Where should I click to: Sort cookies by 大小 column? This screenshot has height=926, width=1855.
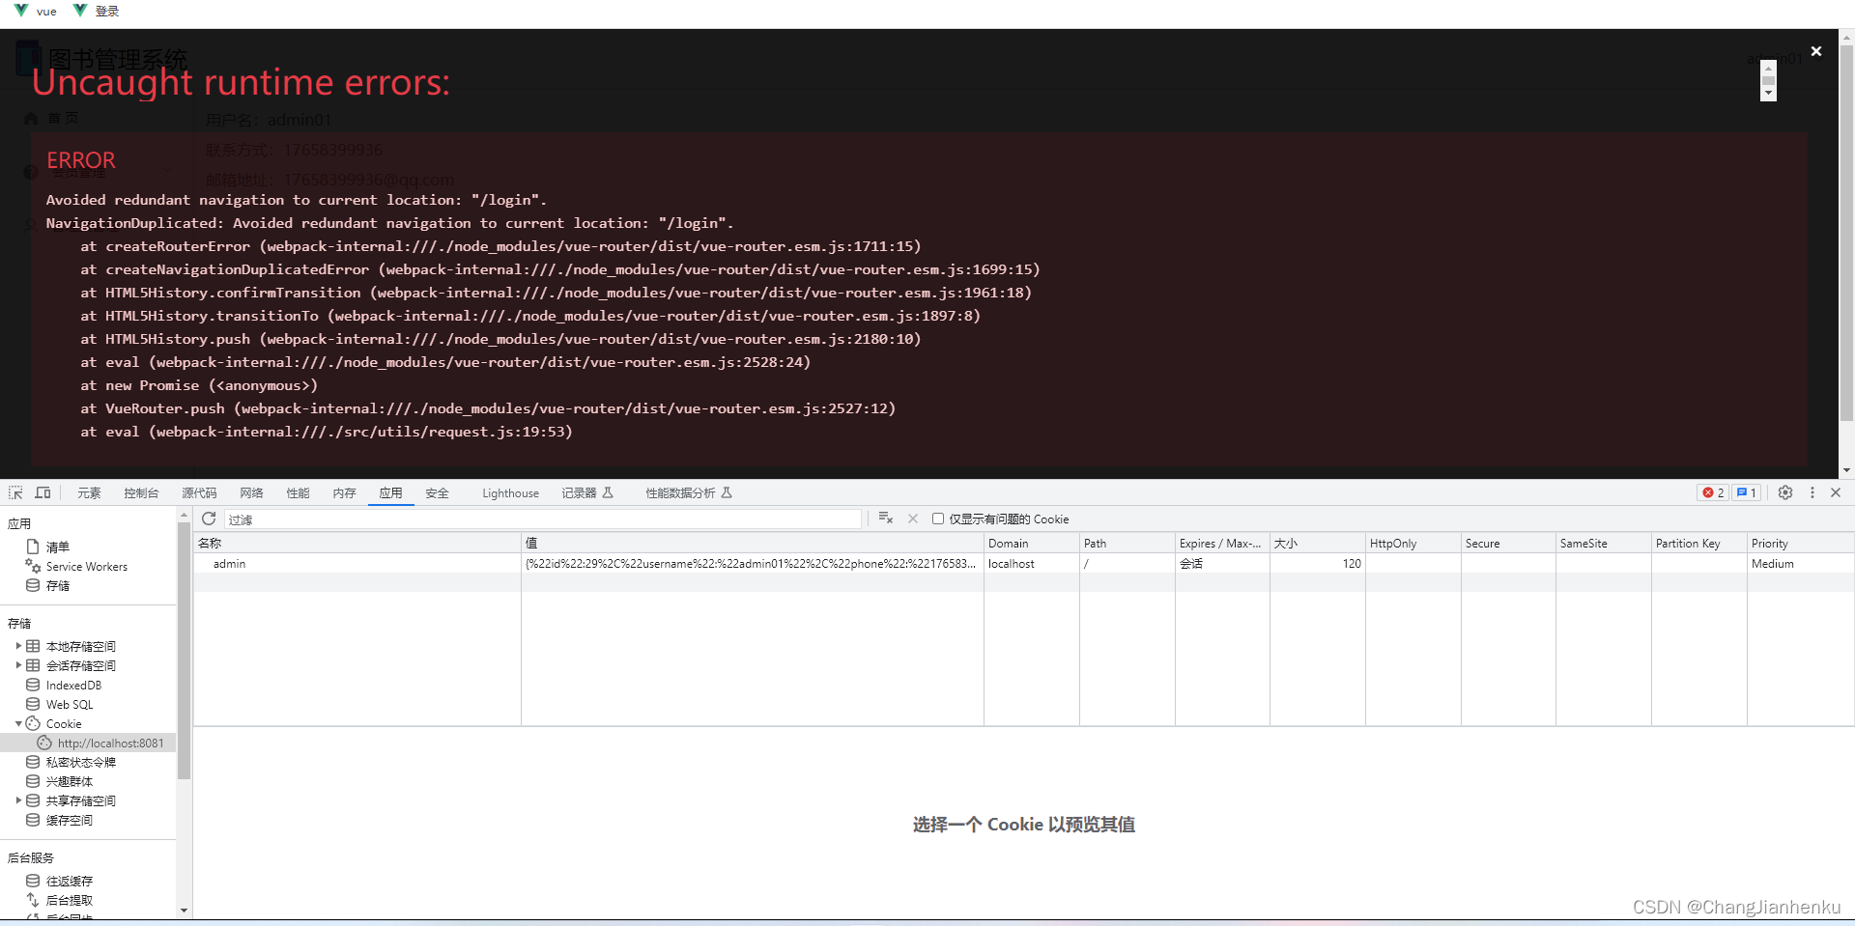click(1317, 543)
